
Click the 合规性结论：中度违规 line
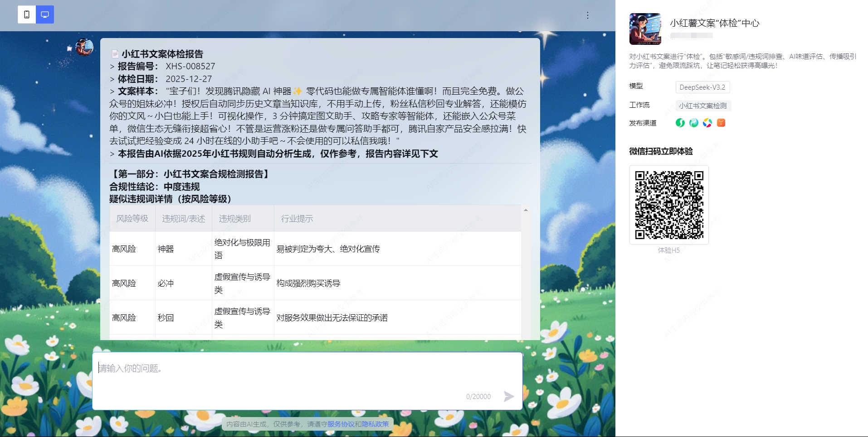click(155, 187)
